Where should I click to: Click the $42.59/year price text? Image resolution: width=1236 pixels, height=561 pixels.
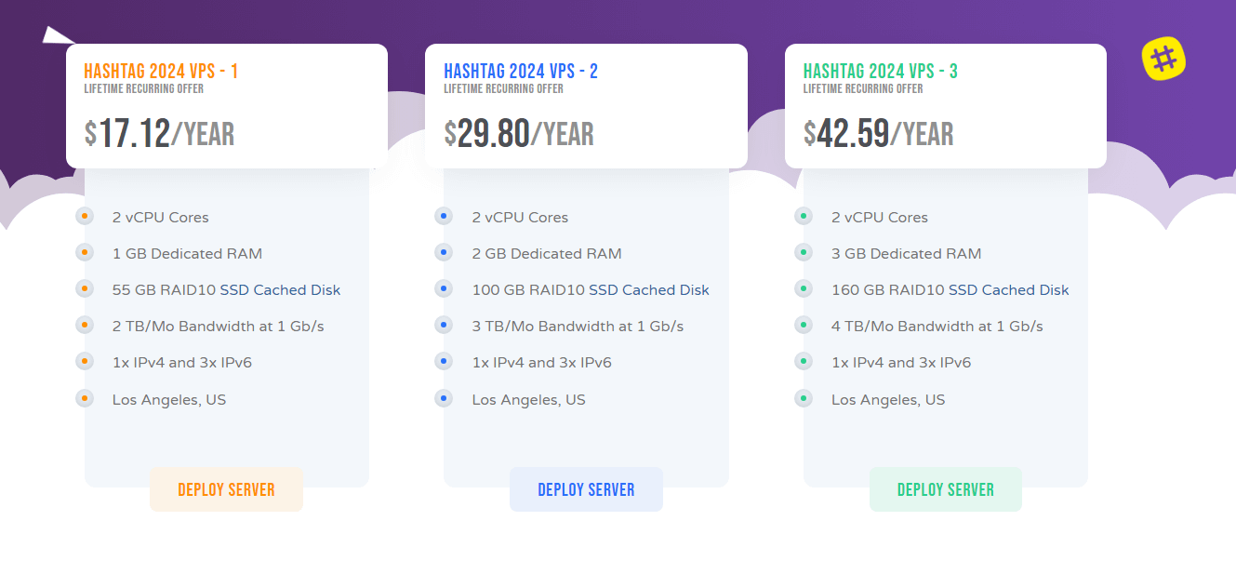(x=878, y=134)
